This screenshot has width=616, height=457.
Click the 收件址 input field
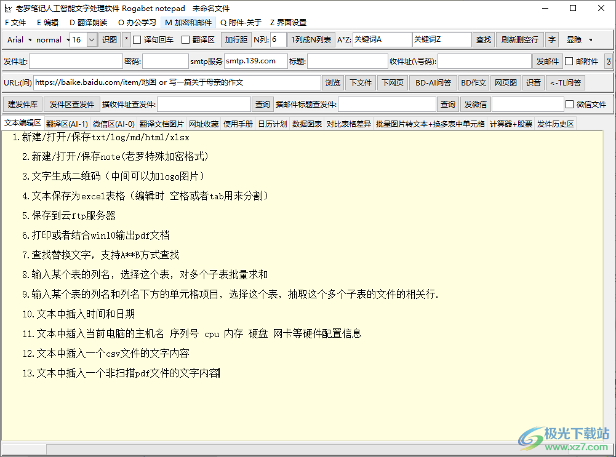[484, 62]
